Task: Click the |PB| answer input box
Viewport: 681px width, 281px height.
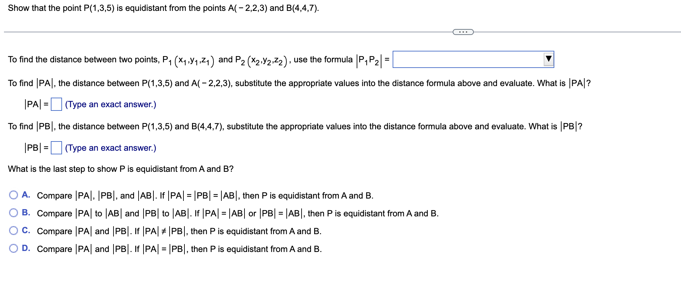Action: click(x=56, y=148)
